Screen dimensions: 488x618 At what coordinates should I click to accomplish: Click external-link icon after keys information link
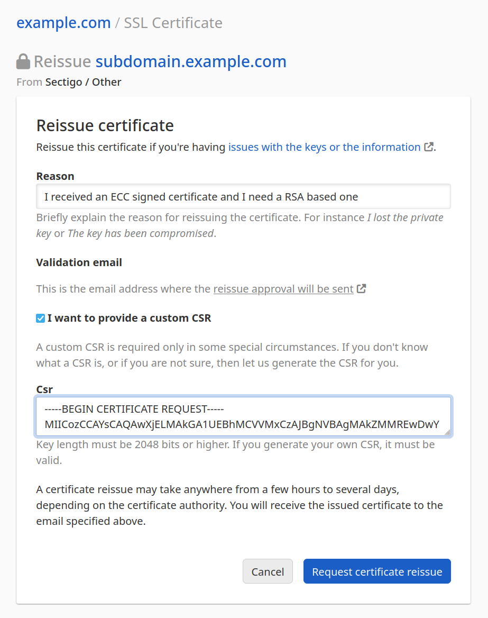point(429,147)
